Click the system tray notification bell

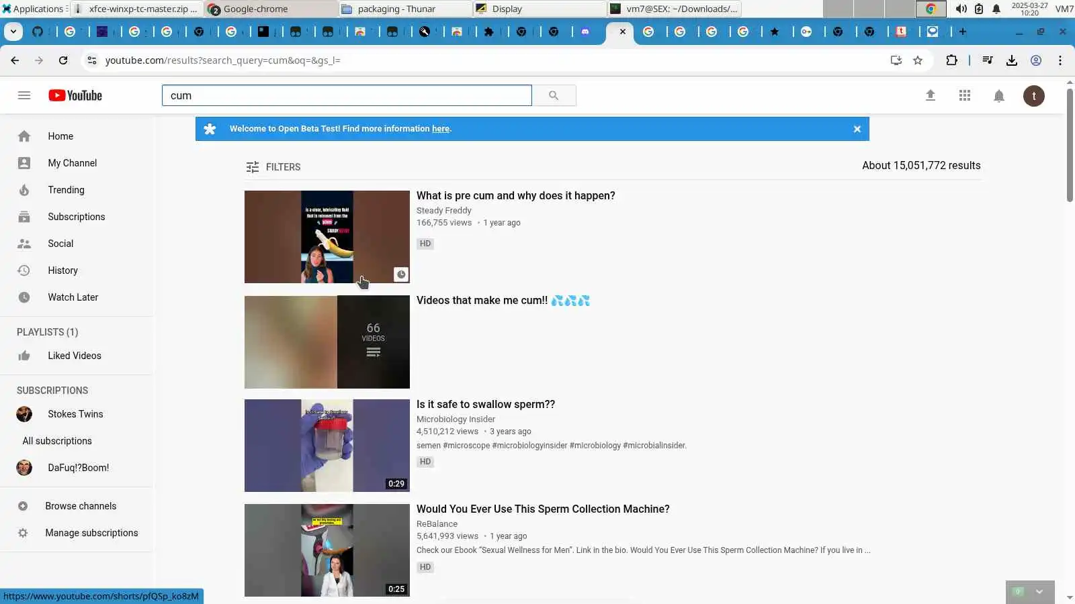click(x=996, y=9)
